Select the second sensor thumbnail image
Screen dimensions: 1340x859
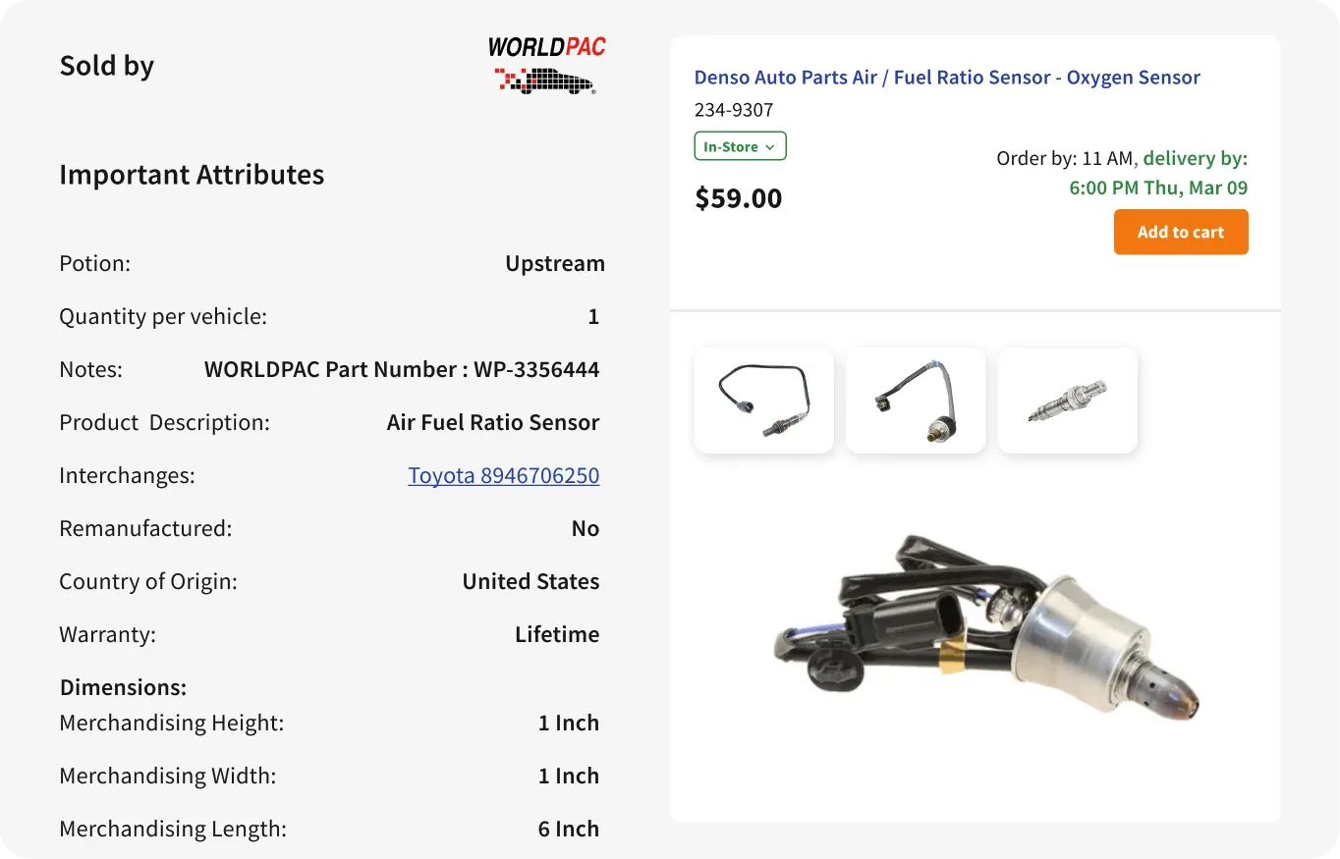click(x=915, y=401)
